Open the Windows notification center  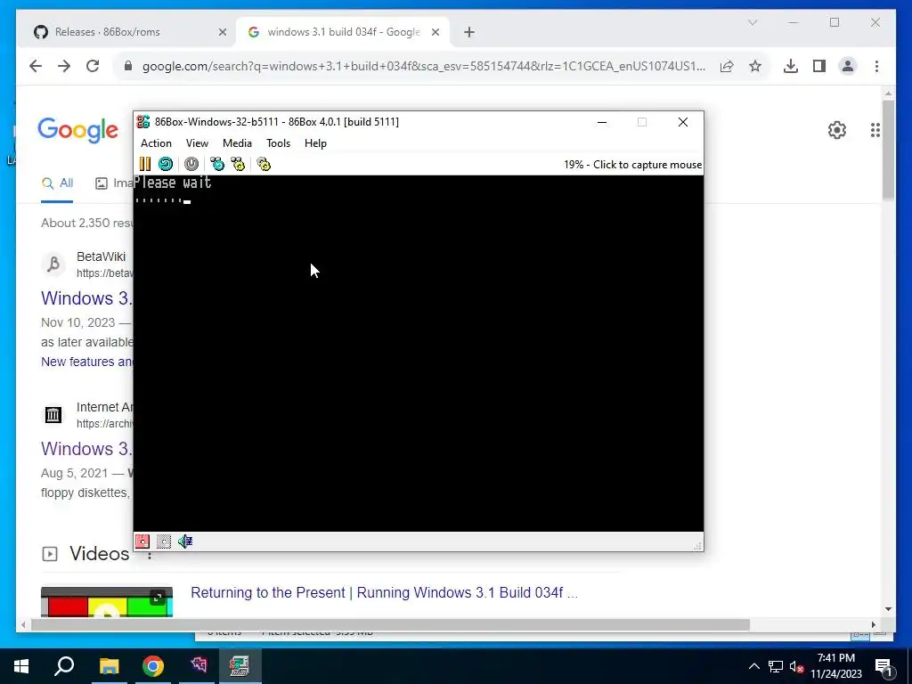coord(883,666)
